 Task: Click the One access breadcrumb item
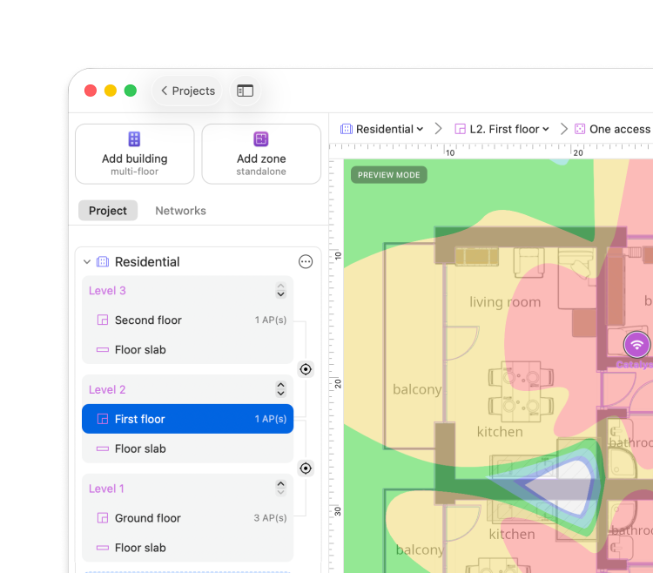(x=613, y=129)
